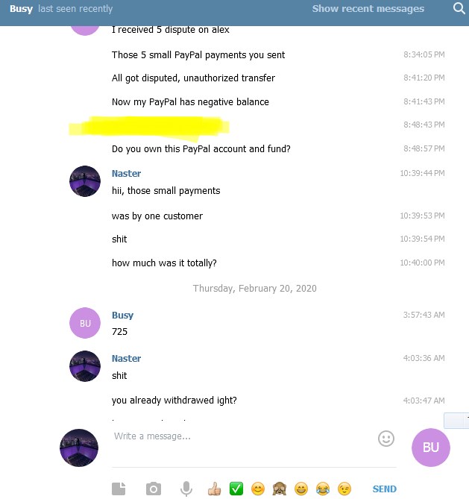Focus the Write a message field
Image resolution: width=469 pixels, height=499 pixels.
[243, 436]
